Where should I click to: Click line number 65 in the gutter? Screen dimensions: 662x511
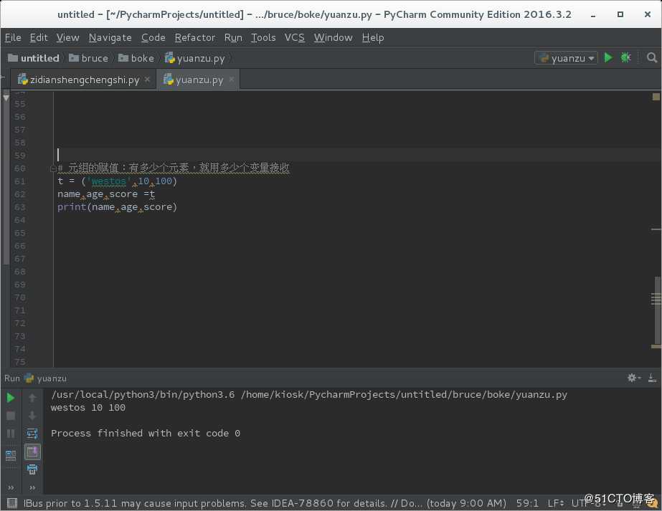[x=20, y=233]
